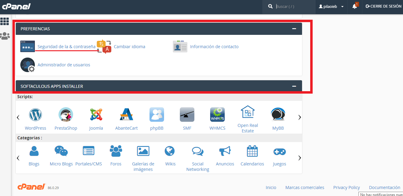Show next categories with right arrow
The width and height of the screenshot is (403, 196).
(300, 158)
